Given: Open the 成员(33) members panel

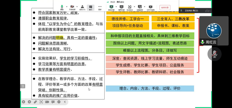Looking at the screenshot, I should tap(82, 8).
